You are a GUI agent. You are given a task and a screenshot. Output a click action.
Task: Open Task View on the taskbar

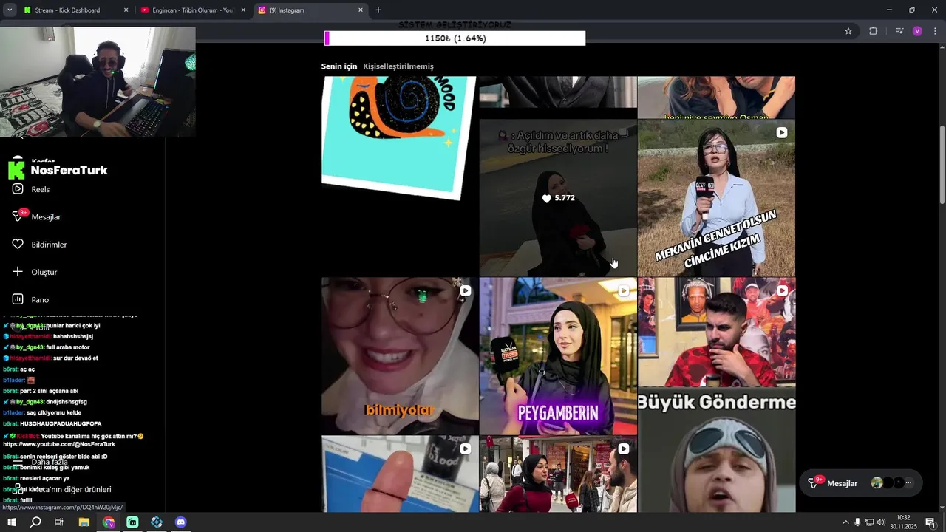pos(59,522)
